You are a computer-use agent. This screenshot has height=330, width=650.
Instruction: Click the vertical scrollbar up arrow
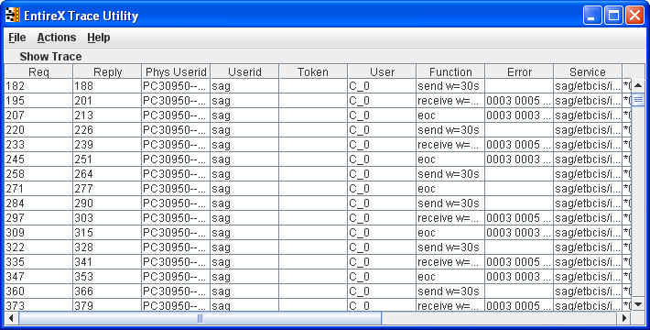click(638, 85)
